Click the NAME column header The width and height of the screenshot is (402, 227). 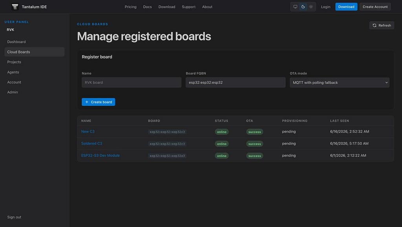click(x=86, y=121)
